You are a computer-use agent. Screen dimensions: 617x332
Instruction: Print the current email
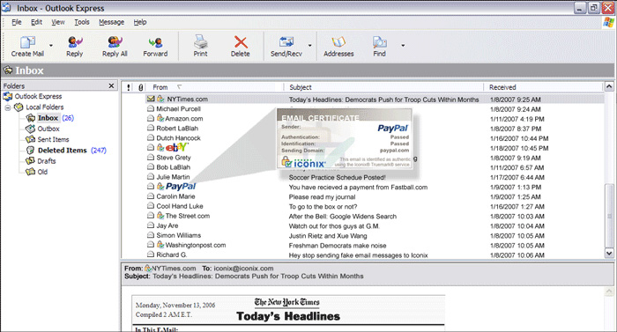[200, 46]
